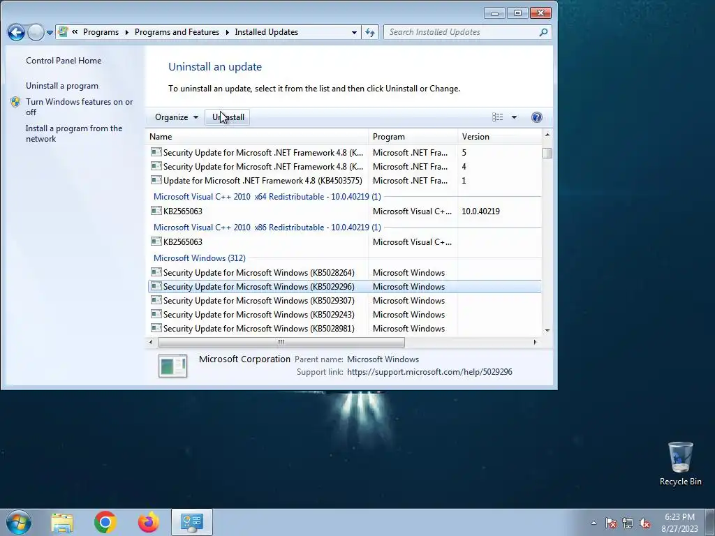Open the Organize menu
Viewport: 715px width, 536px height.
pyautogui.click(x=176, y=117)
